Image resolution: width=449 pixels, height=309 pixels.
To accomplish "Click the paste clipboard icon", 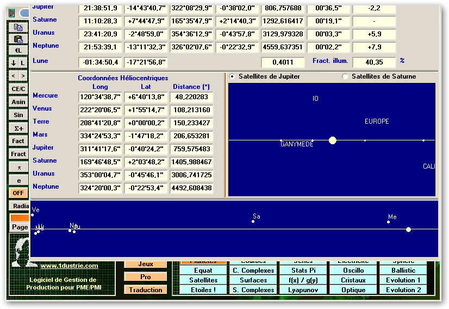I will pos(18,39).
